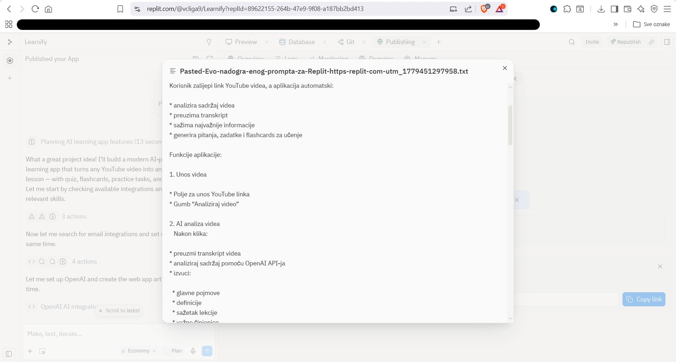Click the share page icon
This screenshot has width=676, height=362.
pos(468,9)
